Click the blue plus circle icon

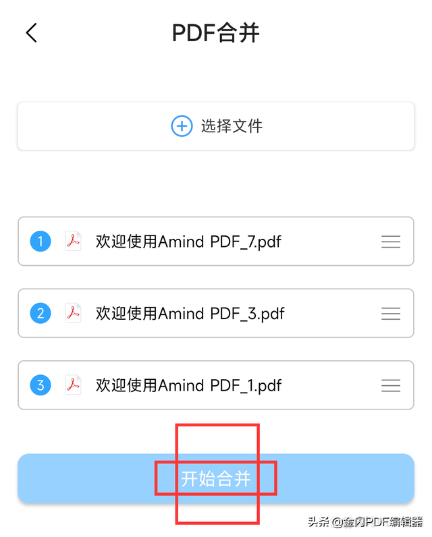click(182, 126)
